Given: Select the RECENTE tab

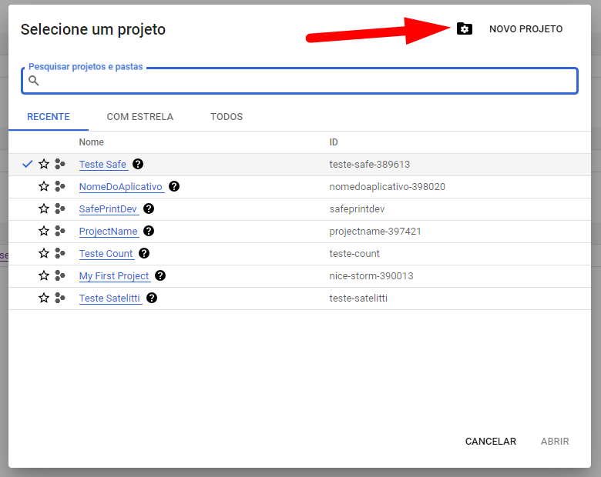Looking at the screenshot, I should 49,117.
